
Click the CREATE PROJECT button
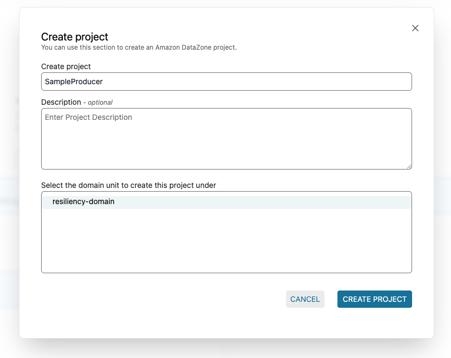374,299
